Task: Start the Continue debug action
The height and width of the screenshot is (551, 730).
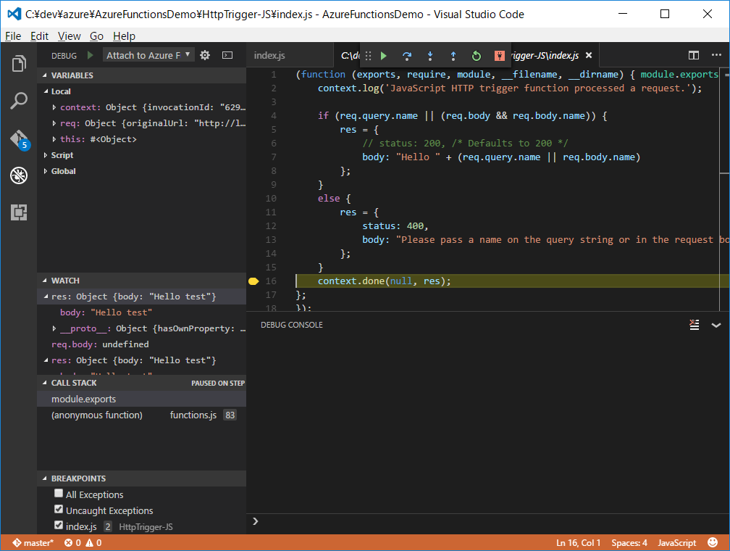Action: [383, 55]
